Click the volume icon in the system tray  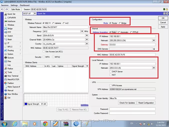pos(152,124)
